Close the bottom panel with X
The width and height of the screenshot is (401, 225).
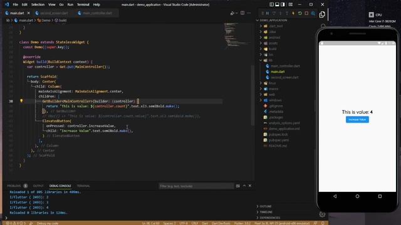(x=250, y=186)
